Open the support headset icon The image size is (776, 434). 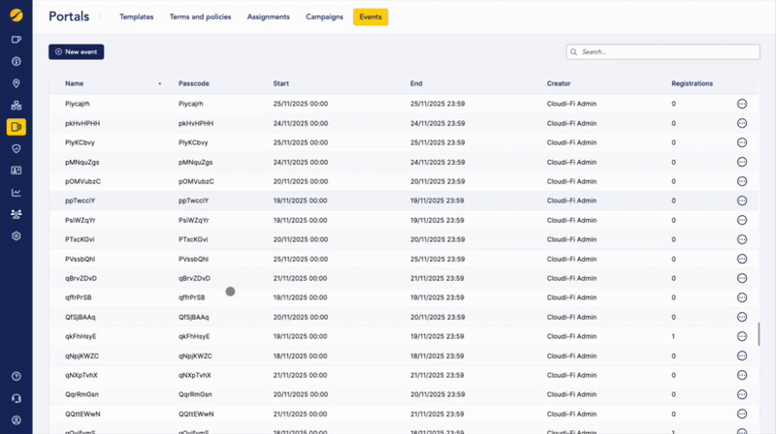click(16, 398)
